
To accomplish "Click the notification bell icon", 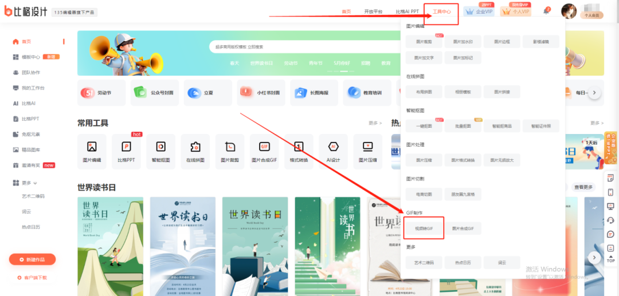I will pos(546,11).
